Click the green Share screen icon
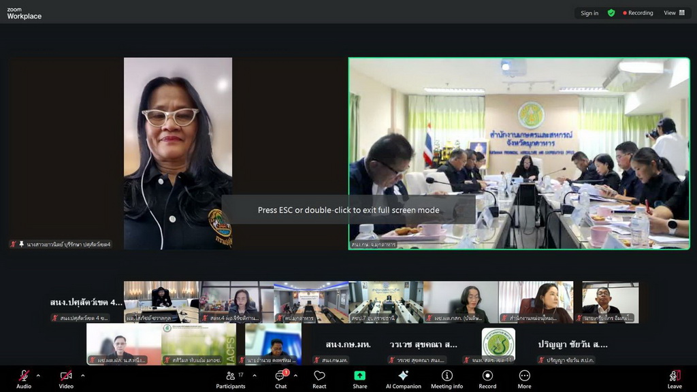This screenshot has width=697, height=392. [x=359, y=376]
